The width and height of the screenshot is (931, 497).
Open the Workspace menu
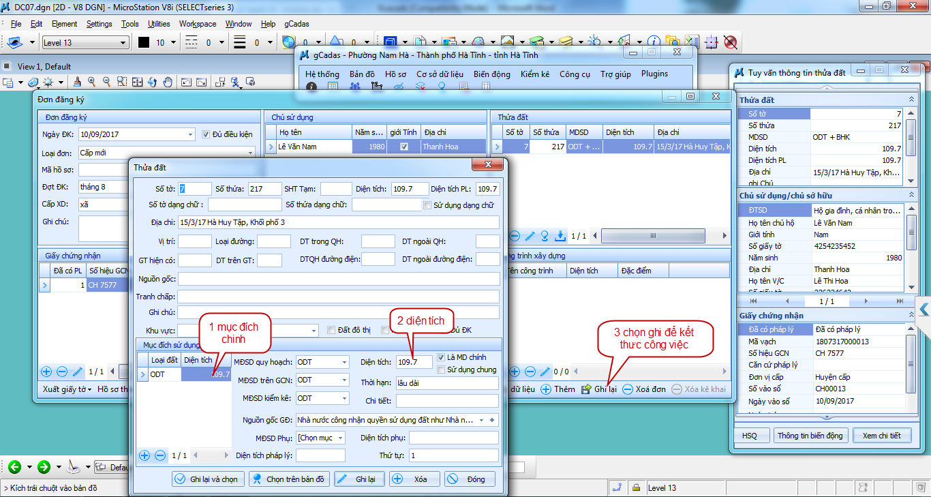click(198, 24)
